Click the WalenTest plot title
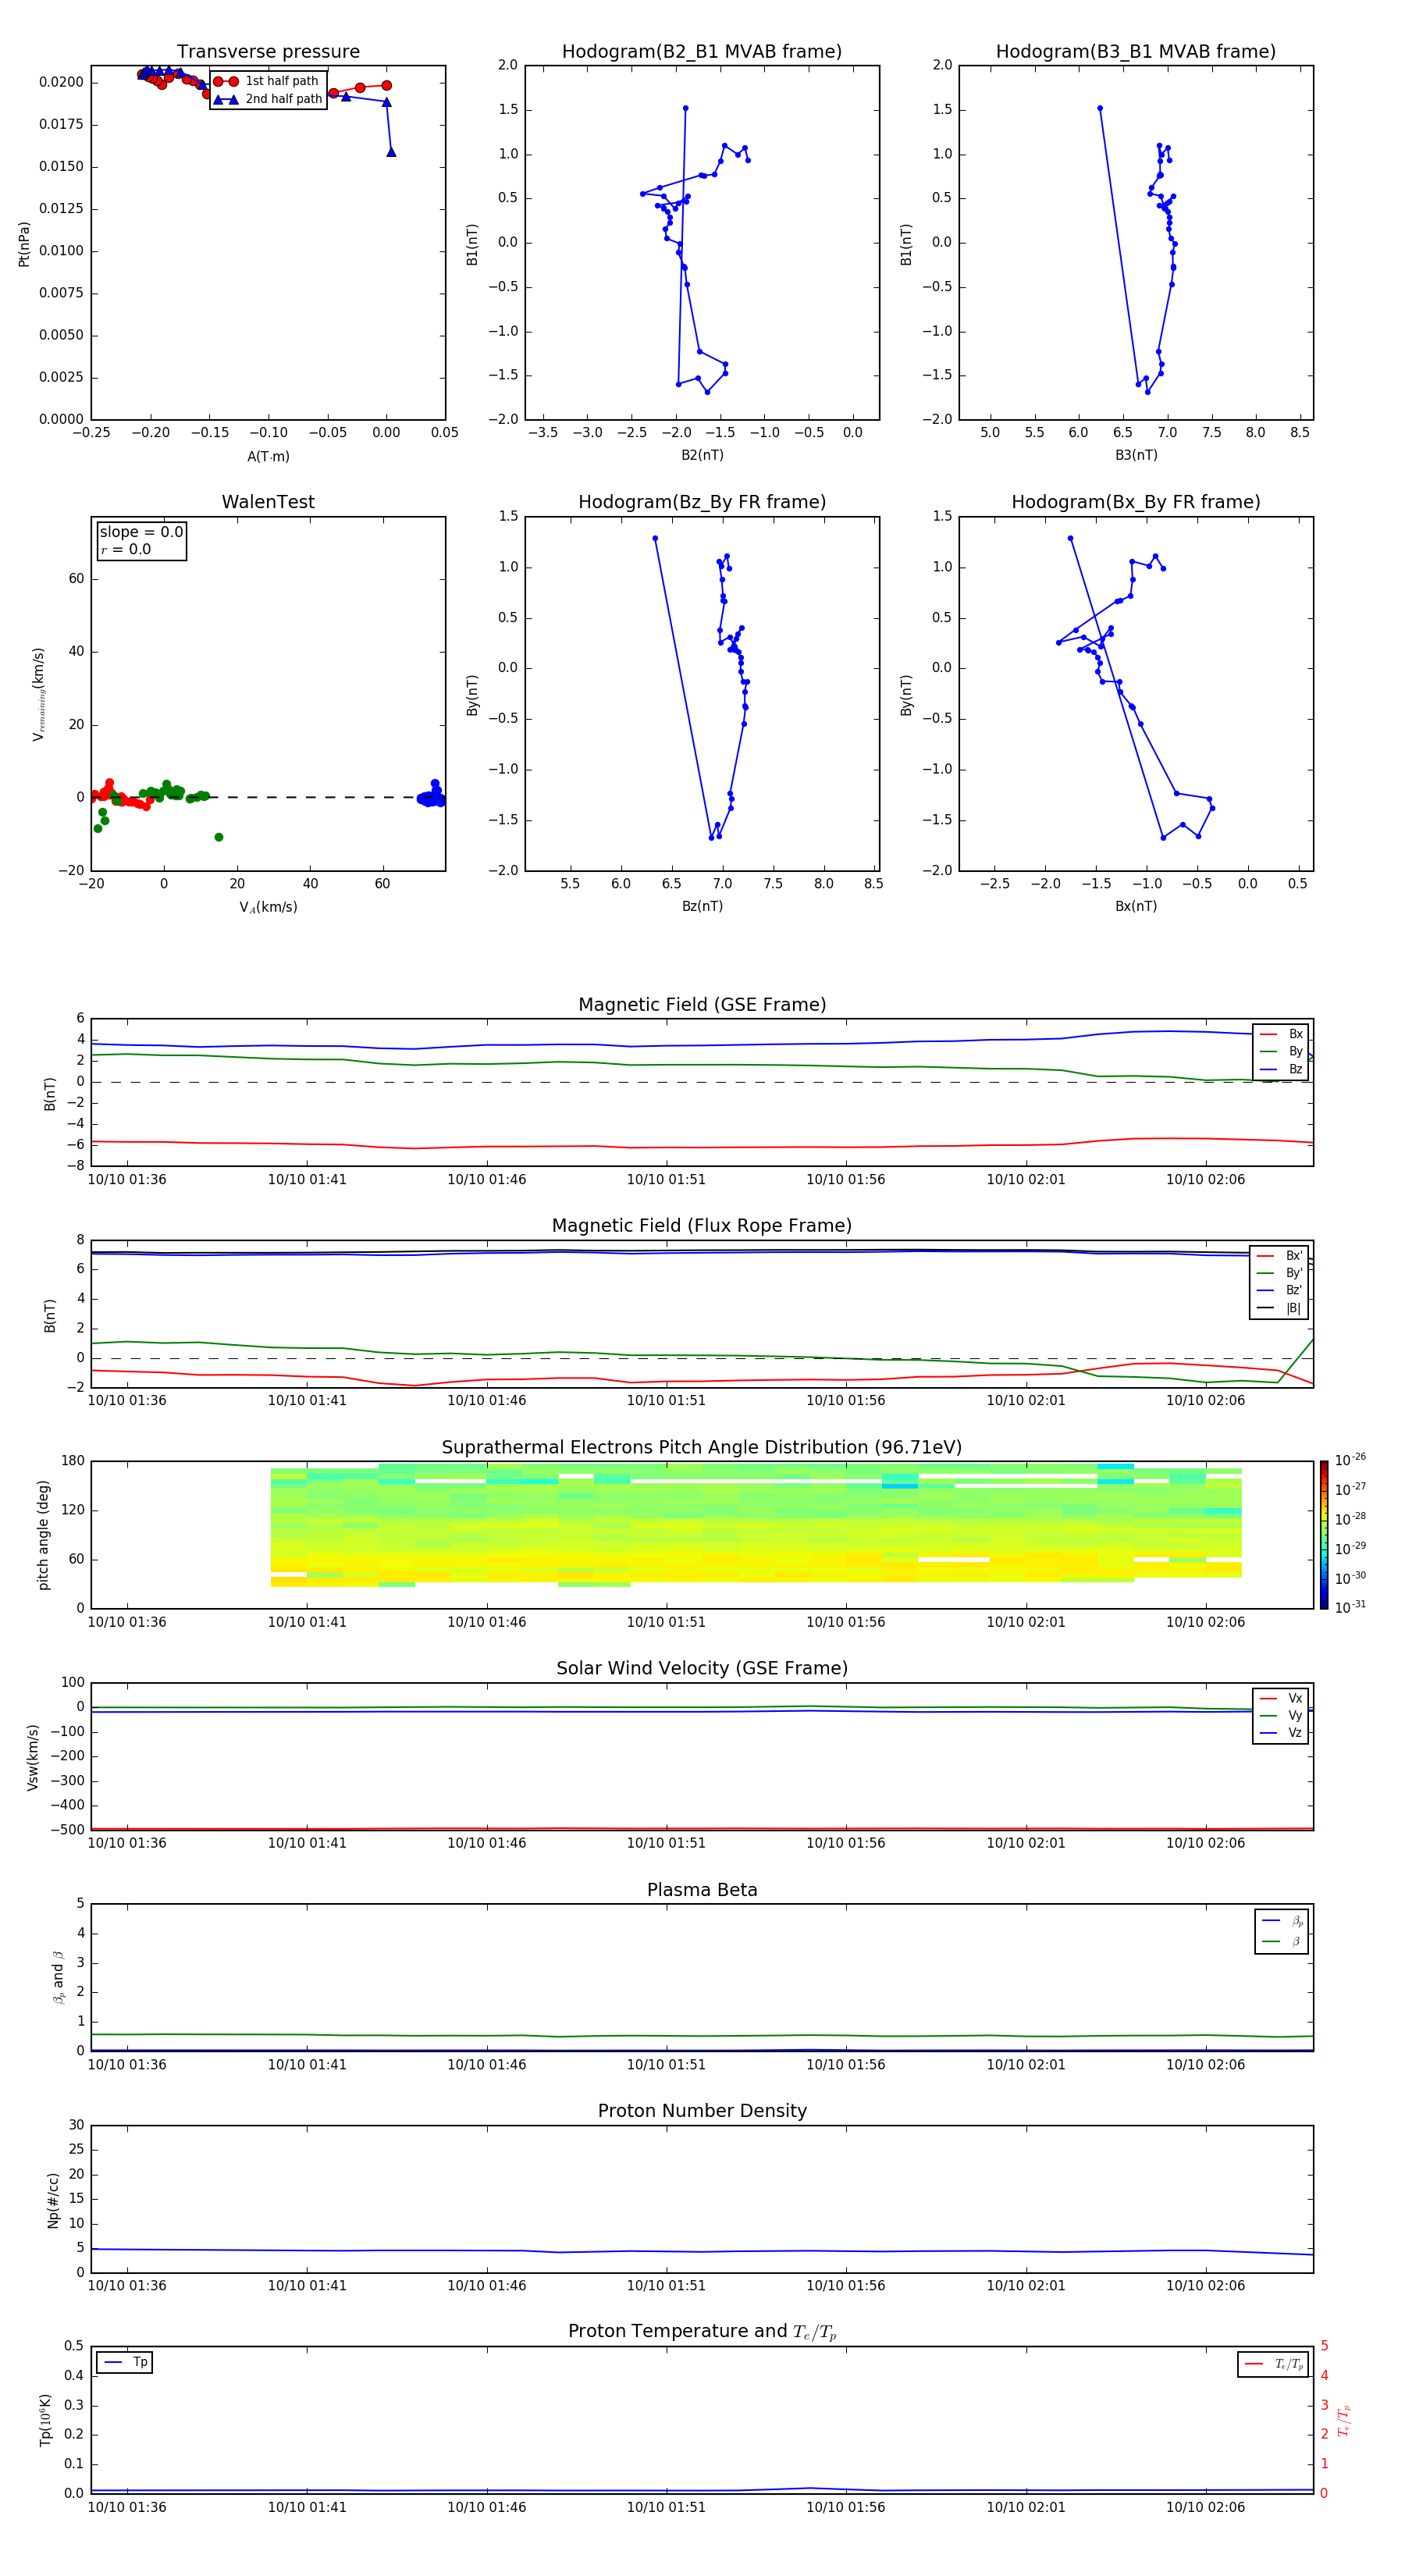The height and width of the screenshot is (2576, 1405). (x=268, y=502)
